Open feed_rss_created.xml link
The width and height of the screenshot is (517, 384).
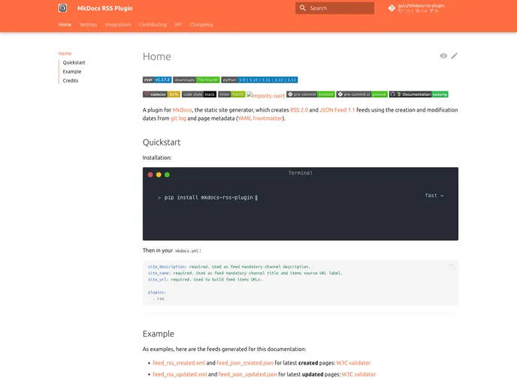pos(179,363)
